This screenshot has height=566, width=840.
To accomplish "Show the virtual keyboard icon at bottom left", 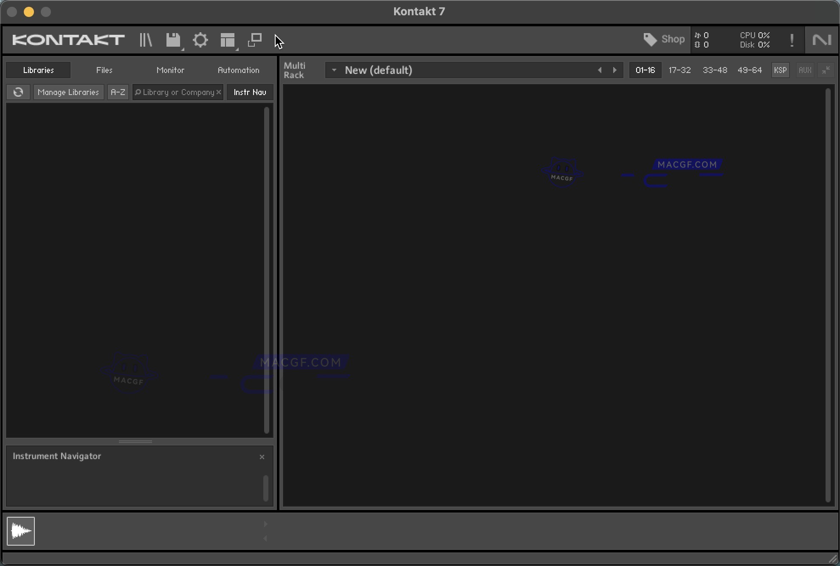I will coord(21,531).
